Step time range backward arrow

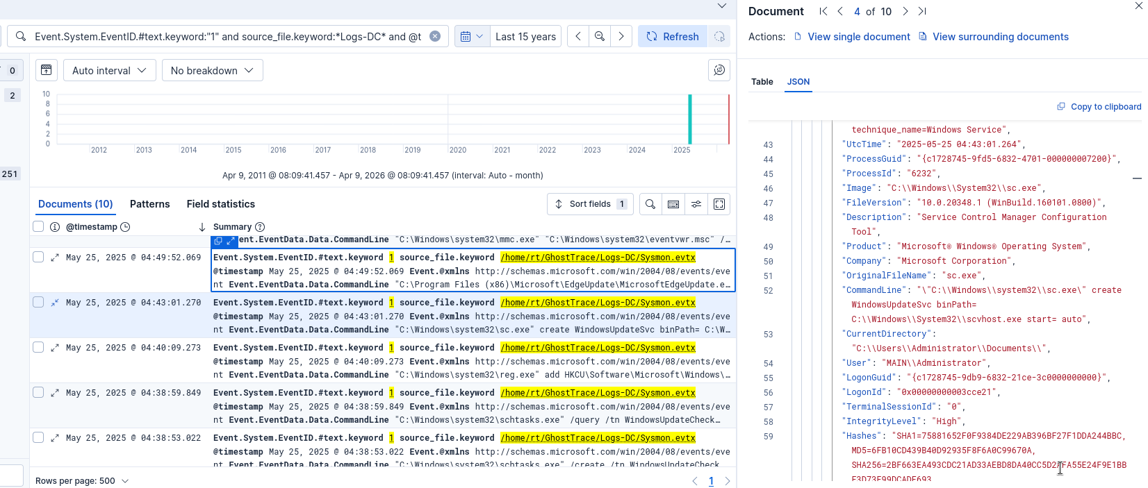tap(578, 36)
